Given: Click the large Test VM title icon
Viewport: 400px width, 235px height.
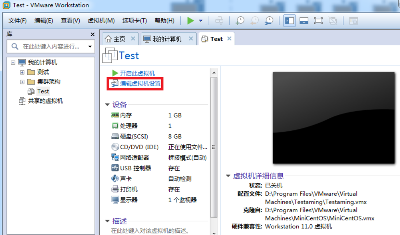Looking at the screenshot, I should click(110, 55).
